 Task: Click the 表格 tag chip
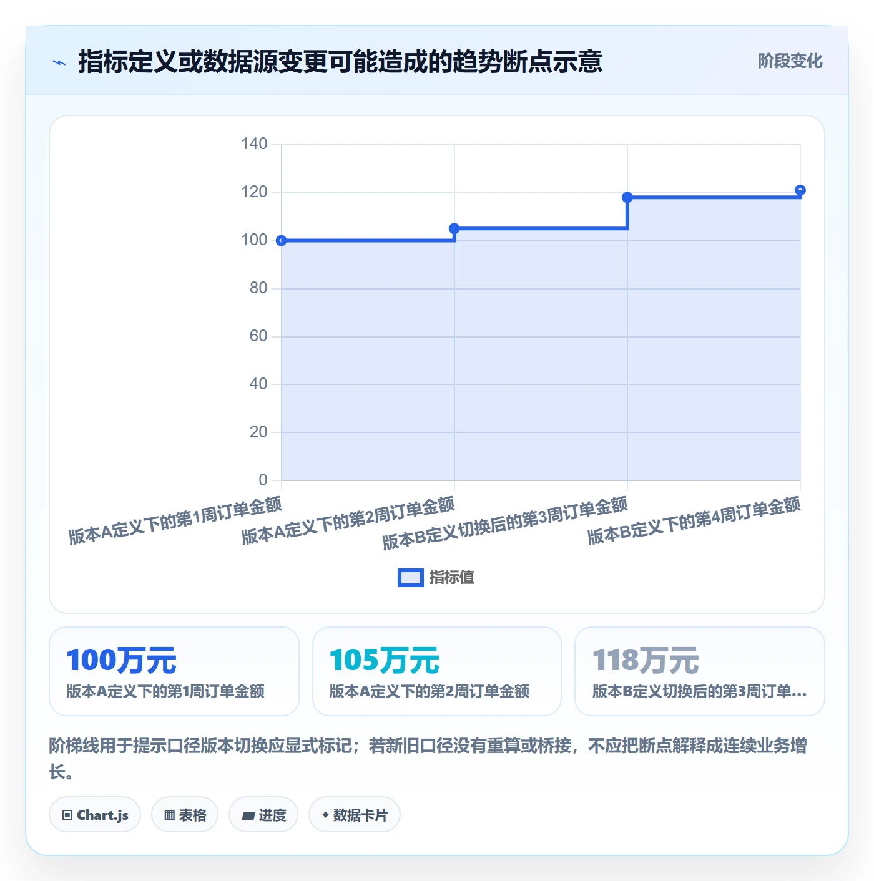(x=185, y=815)
